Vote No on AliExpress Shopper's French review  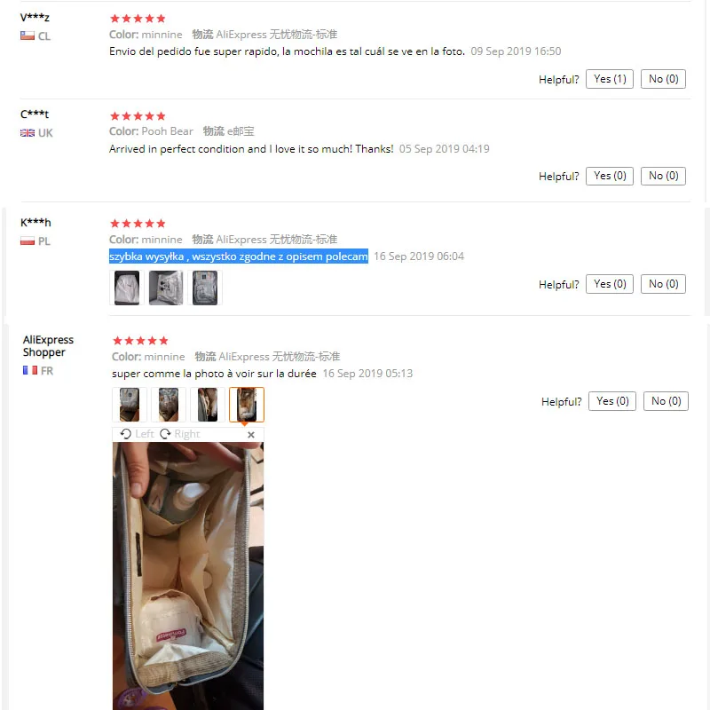pos(667,401)
